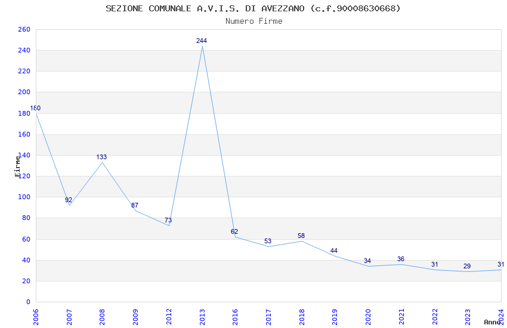Click the chart title 'SEZIONE COMUNALE A.V.I.S. DI AVEZZANO'
The width and height of the screenshot is (507, 328).
click(205, 8)
